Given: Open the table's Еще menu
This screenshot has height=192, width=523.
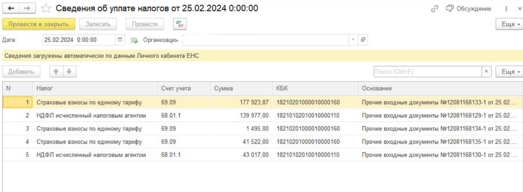Looking at the screenshot, I should (x=510, y=71).
